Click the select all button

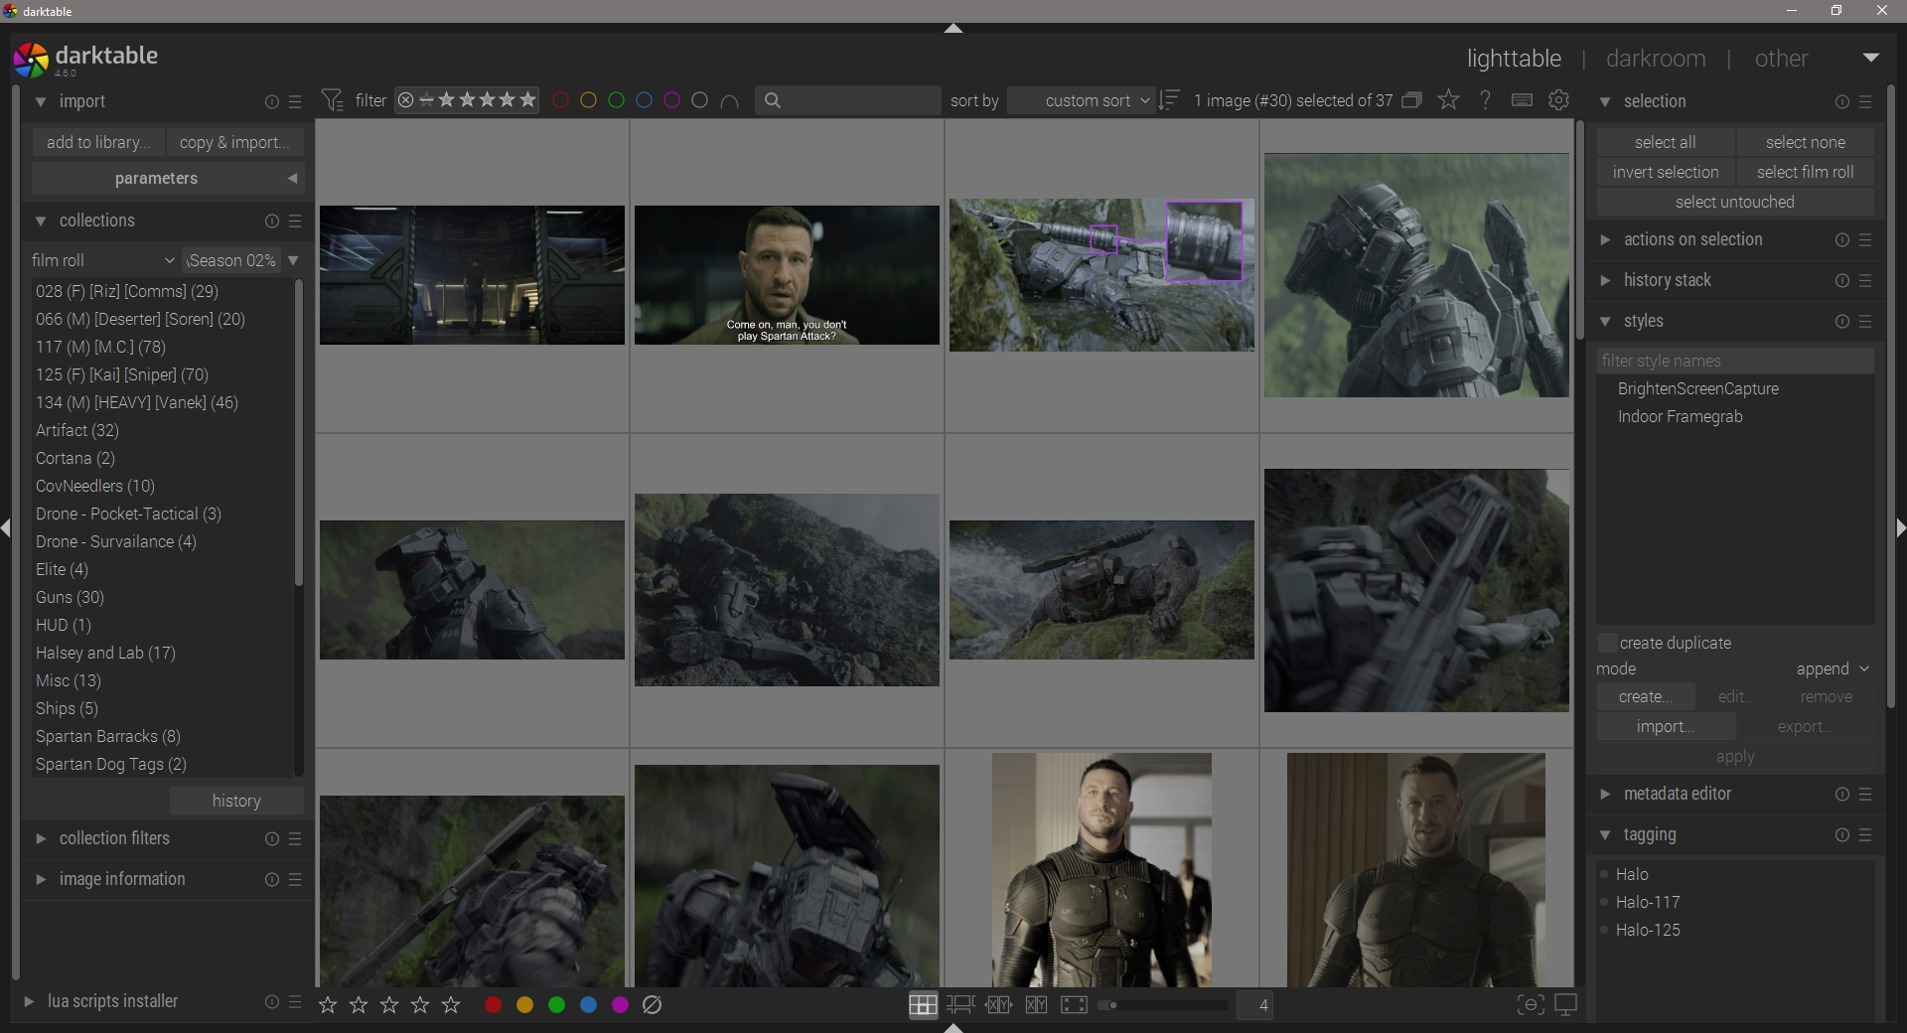[1665, 142]
